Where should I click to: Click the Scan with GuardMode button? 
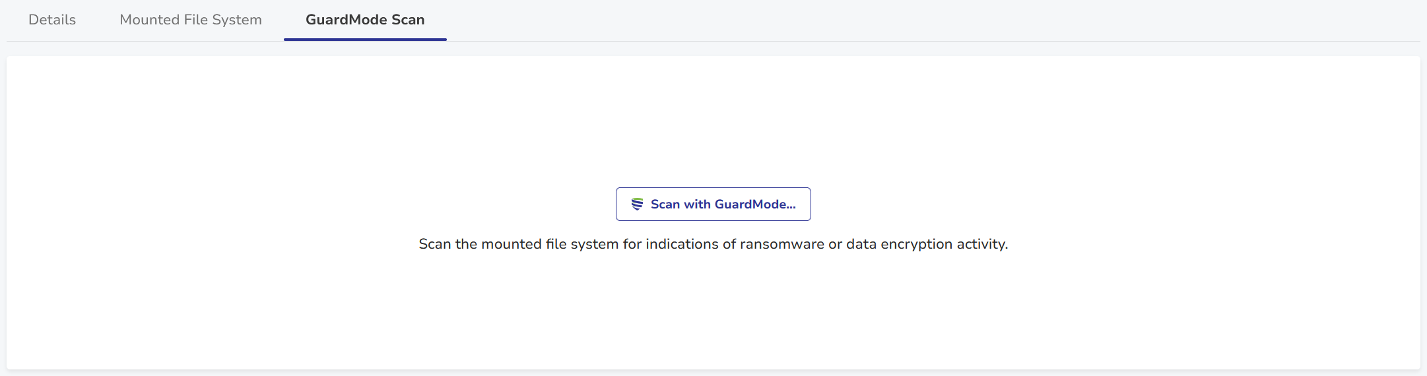(713, 204)
